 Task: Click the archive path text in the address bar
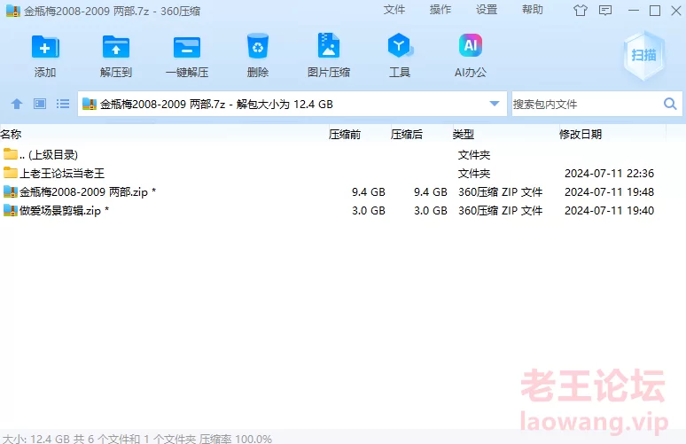[x=216, y=104]
